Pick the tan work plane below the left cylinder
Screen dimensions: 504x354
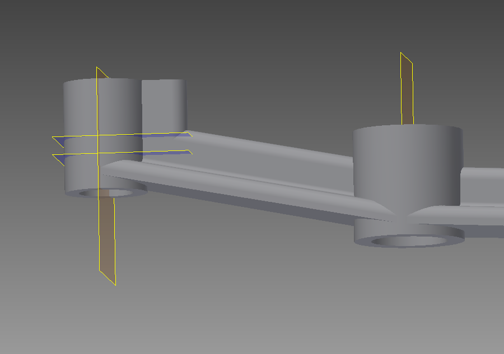(x=106, y=240)
